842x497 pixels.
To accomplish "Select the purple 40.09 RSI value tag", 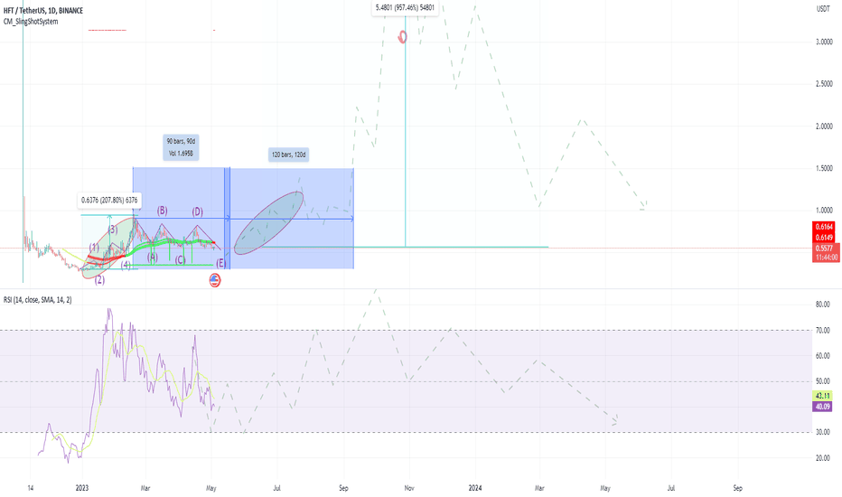I will [823, 407].
